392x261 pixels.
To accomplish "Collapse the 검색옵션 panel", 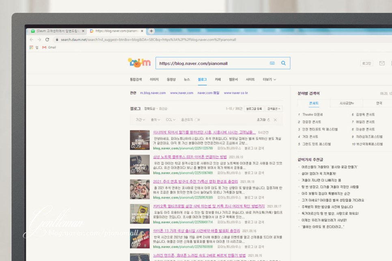I will click(x=274, y=109).
